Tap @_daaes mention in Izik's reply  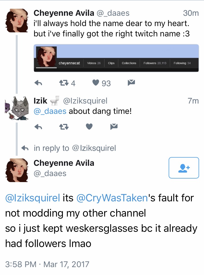point(50,111)
